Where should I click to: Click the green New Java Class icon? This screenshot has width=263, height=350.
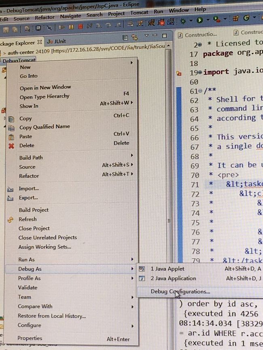[x=246, y=18]
